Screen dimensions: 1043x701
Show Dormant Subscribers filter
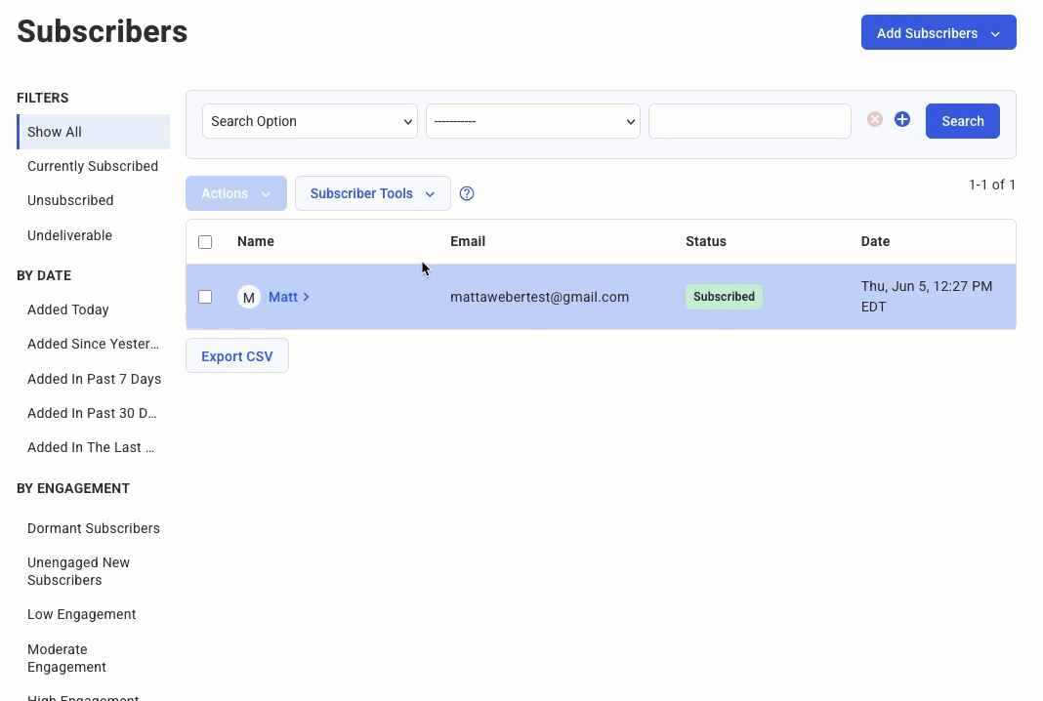point(94,528)
